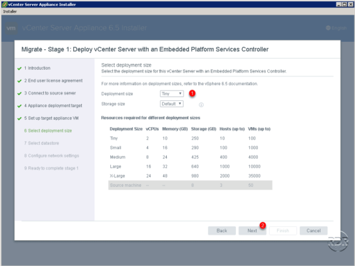
Task: Click the Next button
Action: pyautogui.click(x=252, y=231)
